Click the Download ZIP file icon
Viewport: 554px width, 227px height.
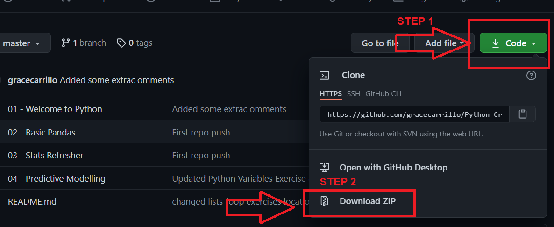(x=324, y=201)
